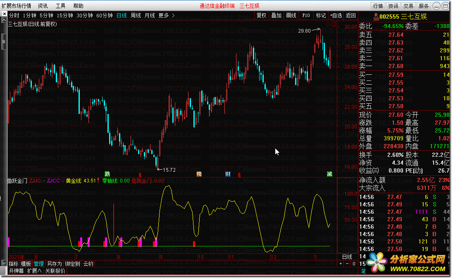Select the 日线 daily period

[x=122, y=16]
